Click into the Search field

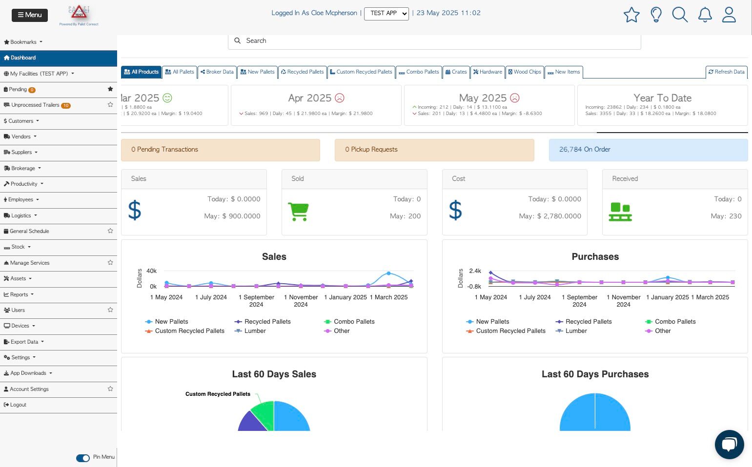434,41
